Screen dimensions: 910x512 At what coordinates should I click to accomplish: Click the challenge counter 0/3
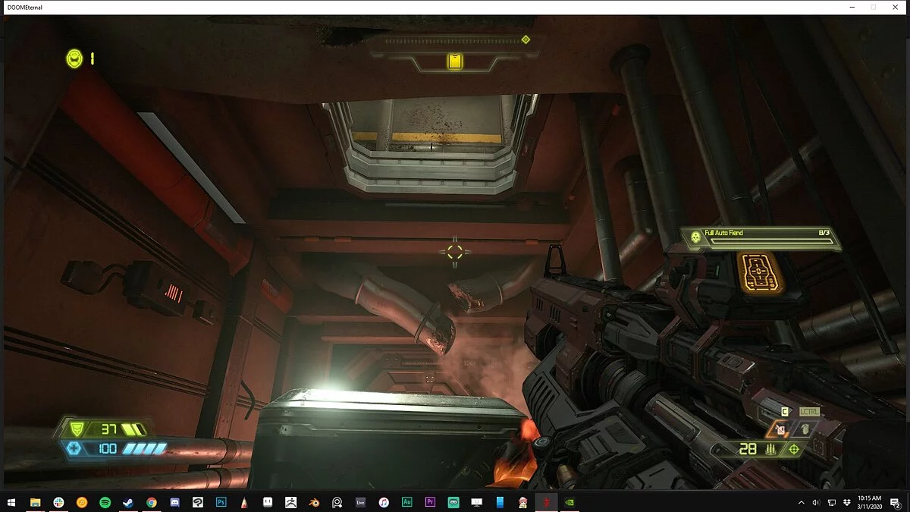(825, 233)
